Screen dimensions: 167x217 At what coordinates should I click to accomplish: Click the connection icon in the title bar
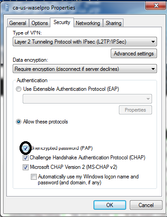click(x=7, y=8)
